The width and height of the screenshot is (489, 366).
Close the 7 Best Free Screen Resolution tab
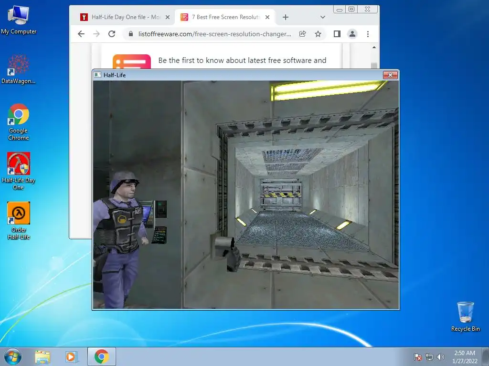[267, 17]
